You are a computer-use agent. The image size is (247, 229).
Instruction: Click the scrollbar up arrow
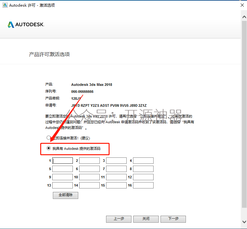[244, 17]
